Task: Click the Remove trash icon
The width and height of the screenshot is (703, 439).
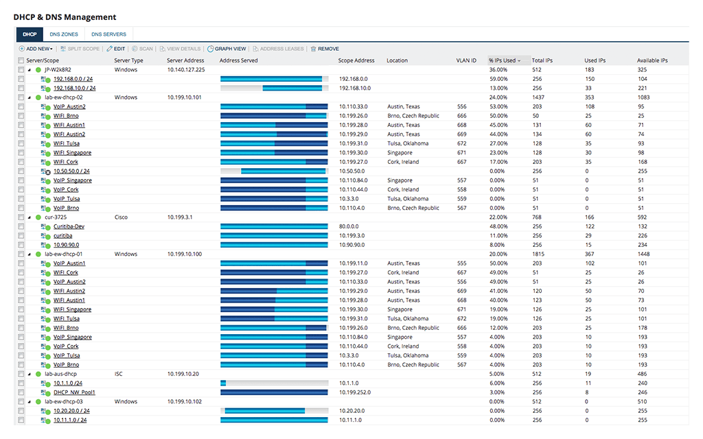Action: tap(314, 49)
